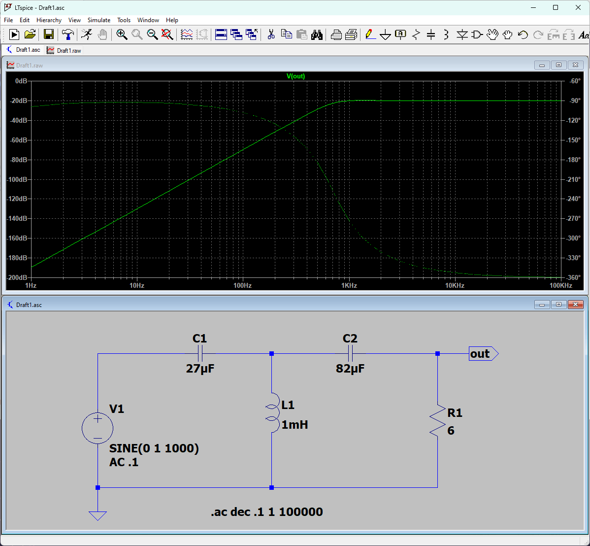Screen dimensions: 590x546
Task: Click the autorange waveform icon
Action: pos(187,34)
